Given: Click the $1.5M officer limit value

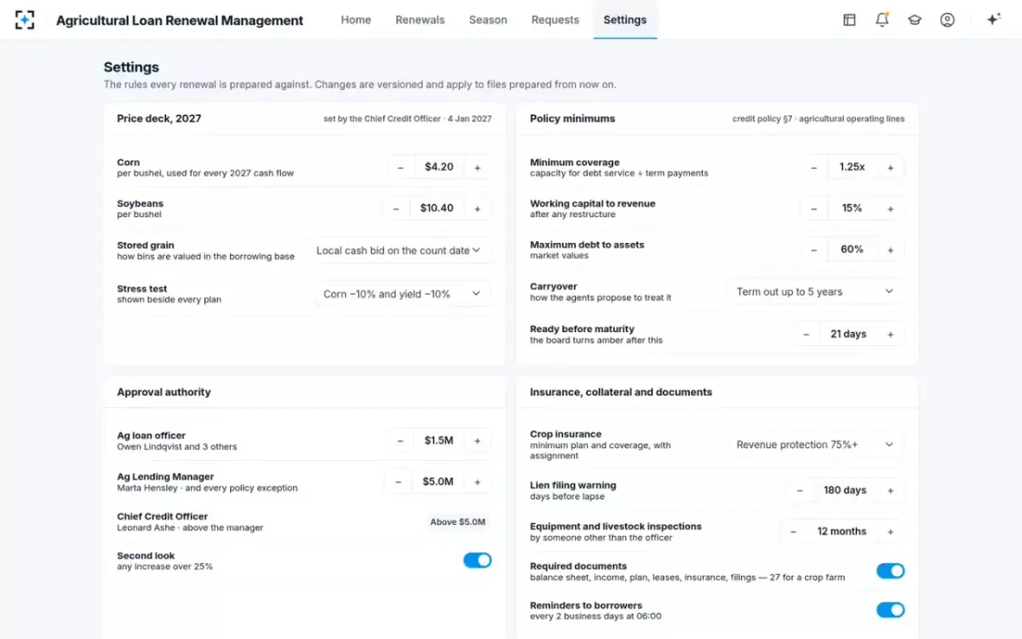Looking at the screenshot, I should click(x=439, y=440).
